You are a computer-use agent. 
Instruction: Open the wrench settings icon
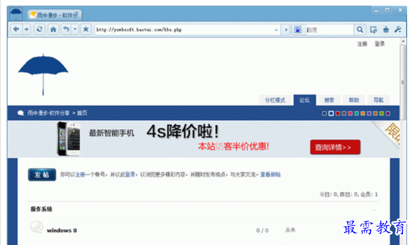click(x=398, y=30)
